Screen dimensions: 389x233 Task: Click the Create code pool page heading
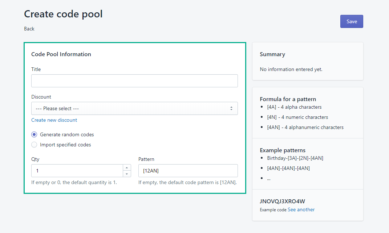pyautogui.click(x=63, y=14)
